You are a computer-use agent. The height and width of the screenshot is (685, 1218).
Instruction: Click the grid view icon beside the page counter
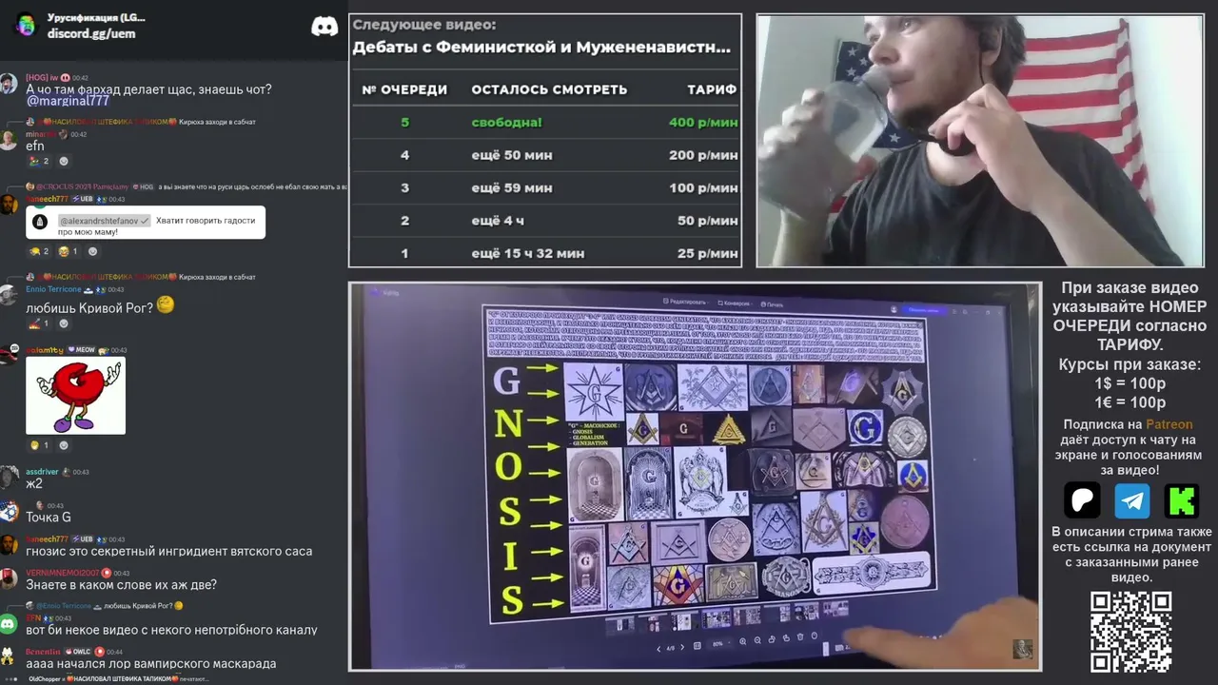coord(697,646)
